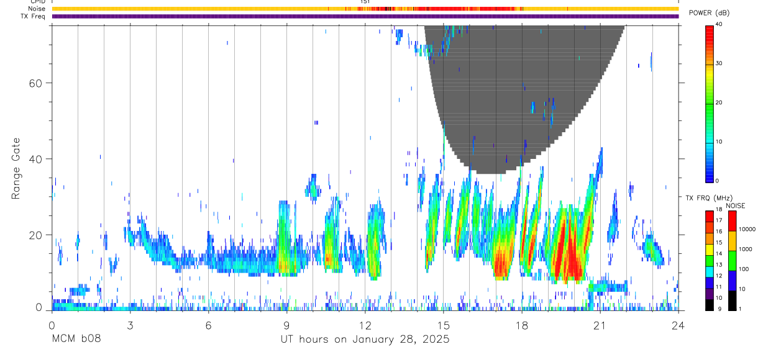Select blue 11-12 MHz swatch in TX FRQ legend
The height and width of the screenshot is (352, 763).
[710, 282]
